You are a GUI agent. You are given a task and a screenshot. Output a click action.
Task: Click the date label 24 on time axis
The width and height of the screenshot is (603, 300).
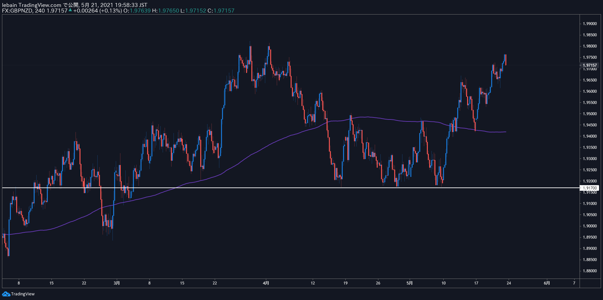(x=509, y=283)
